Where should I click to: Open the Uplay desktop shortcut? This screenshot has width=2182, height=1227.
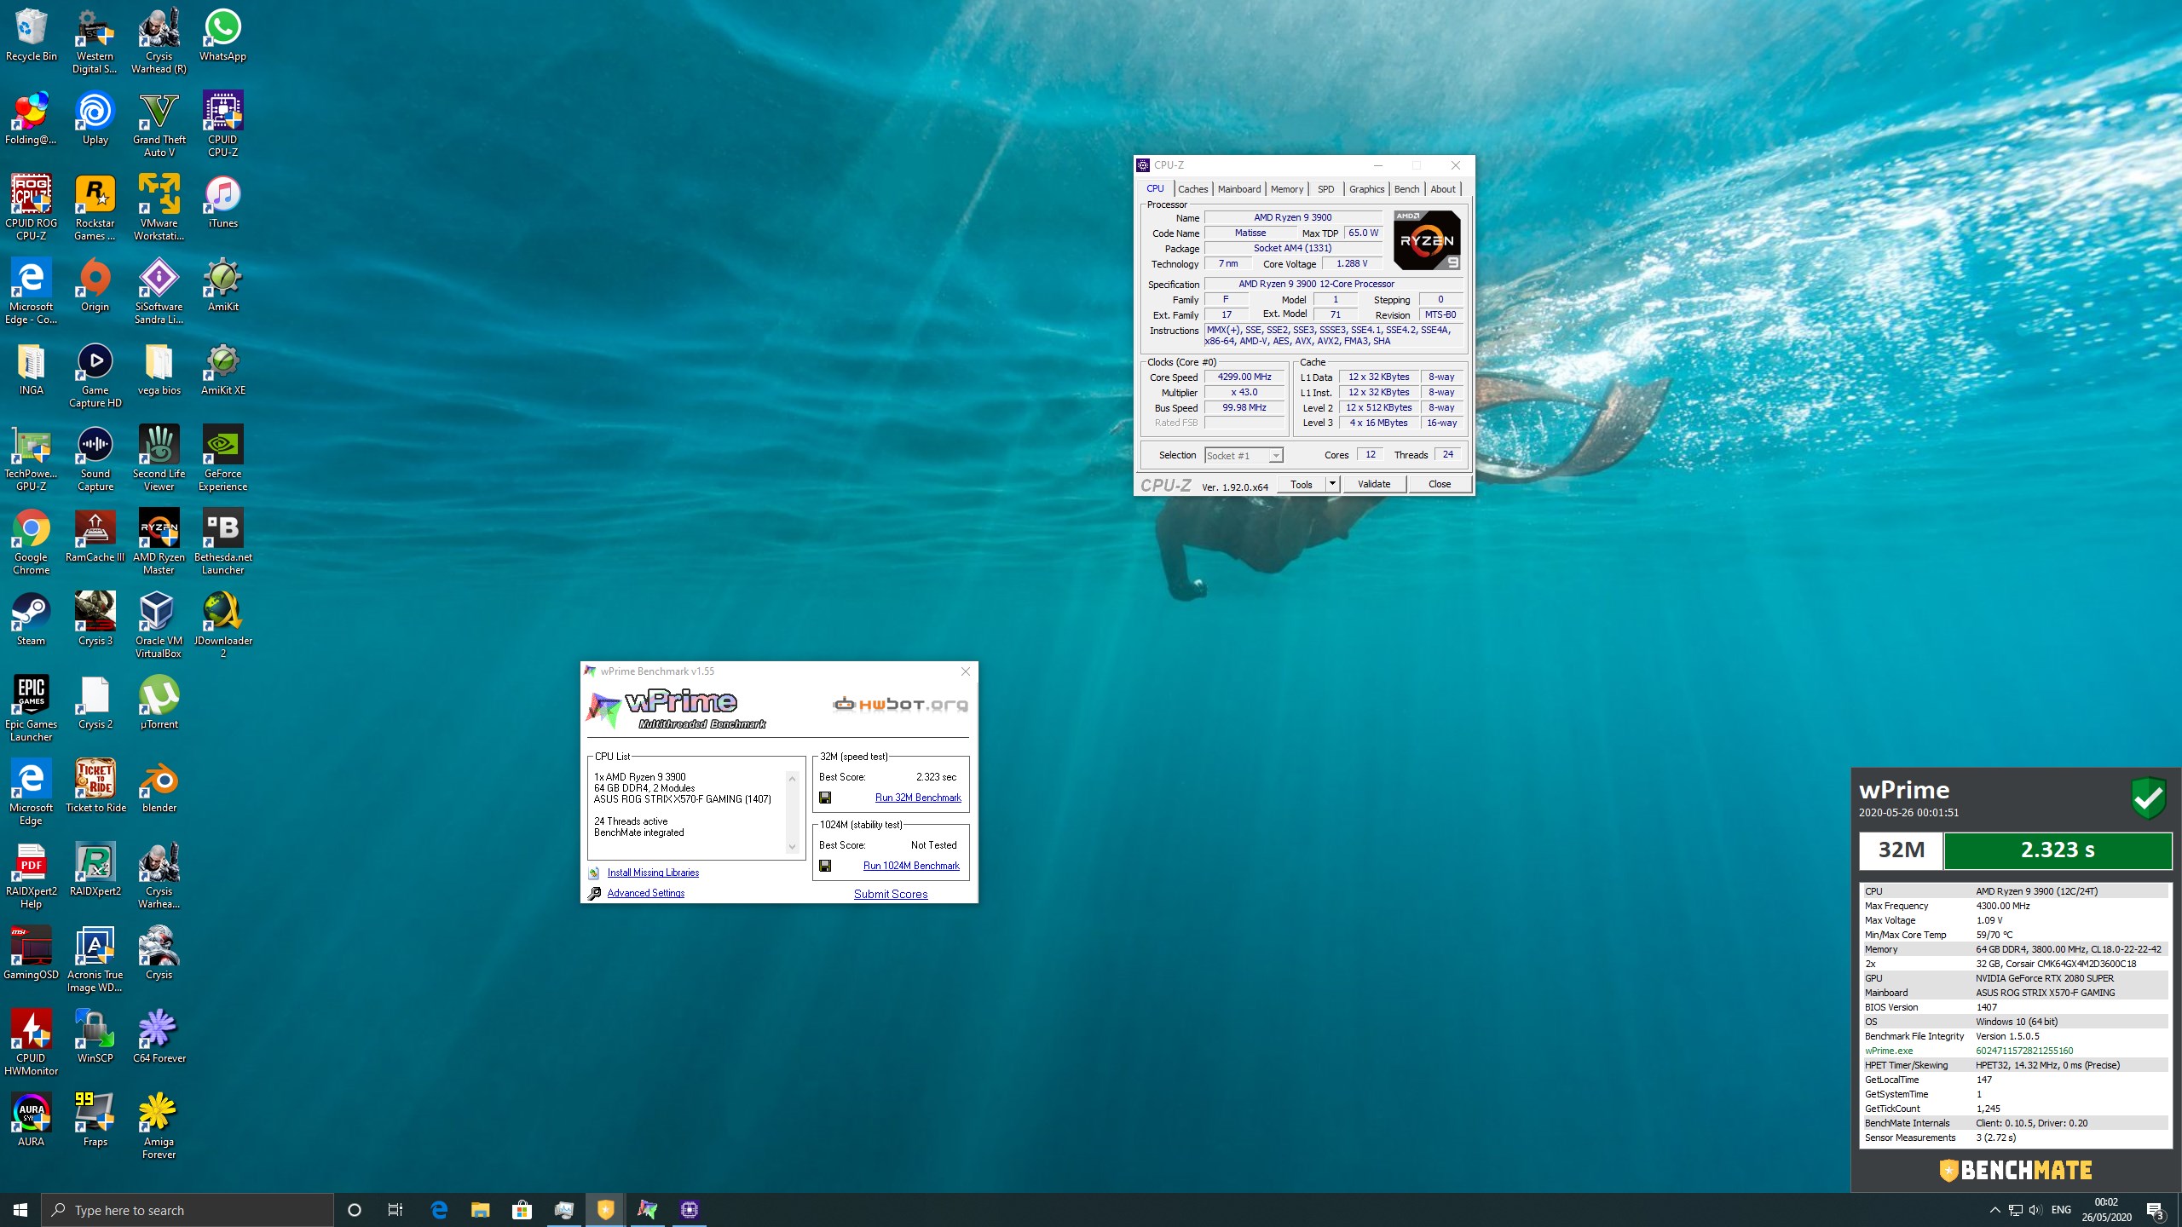[95, 118]
